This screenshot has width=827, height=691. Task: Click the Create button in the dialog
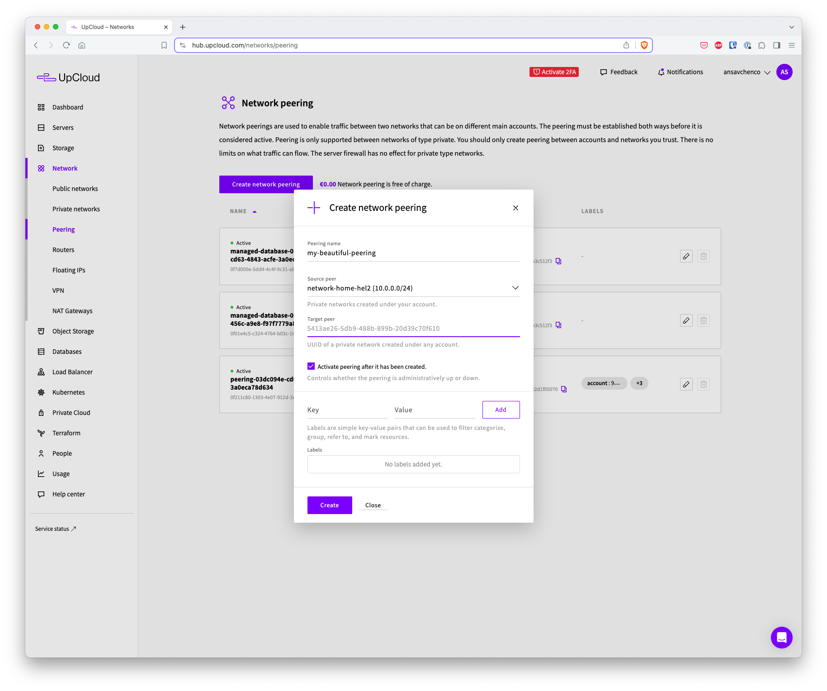point(329,505)
